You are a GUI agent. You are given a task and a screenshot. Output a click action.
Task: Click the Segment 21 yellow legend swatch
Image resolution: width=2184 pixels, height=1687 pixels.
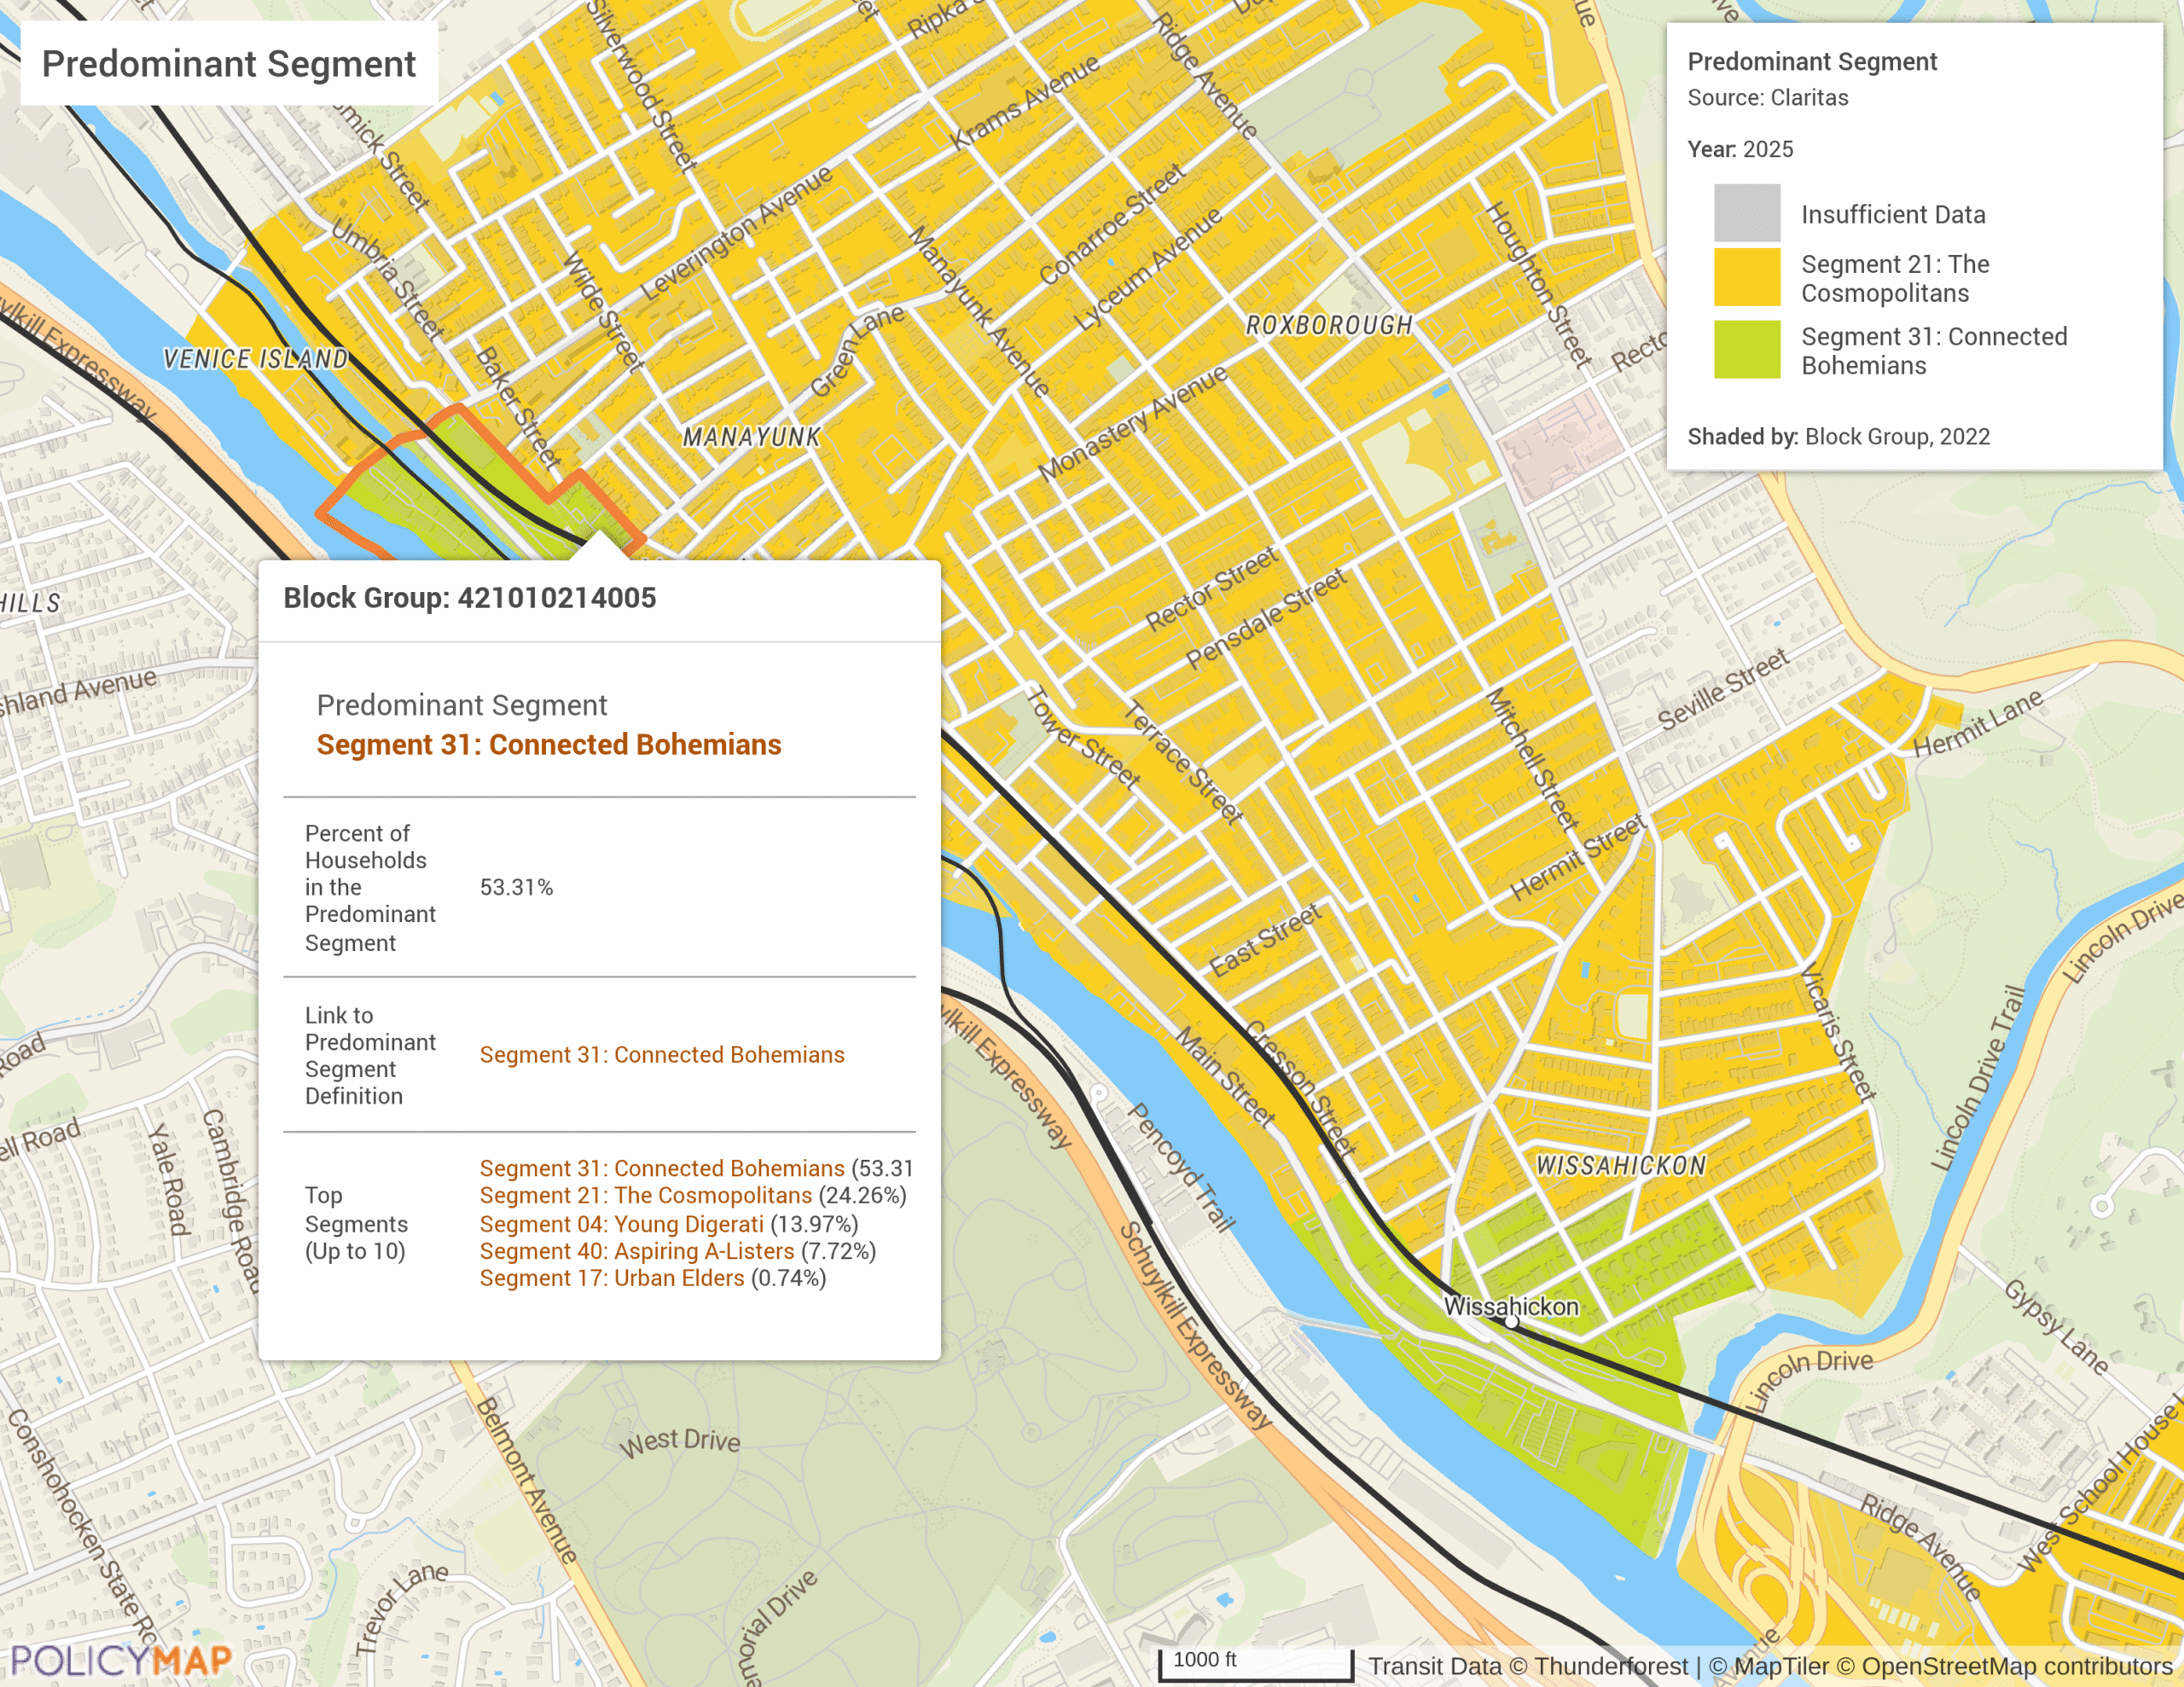(x=1746, y=277)
